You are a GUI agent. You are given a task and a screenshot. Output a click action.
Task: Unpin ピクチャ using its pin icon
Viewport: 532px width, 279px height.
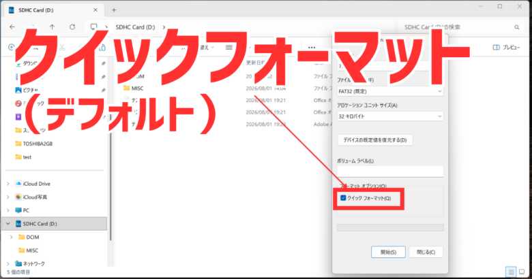pos(104,91)
